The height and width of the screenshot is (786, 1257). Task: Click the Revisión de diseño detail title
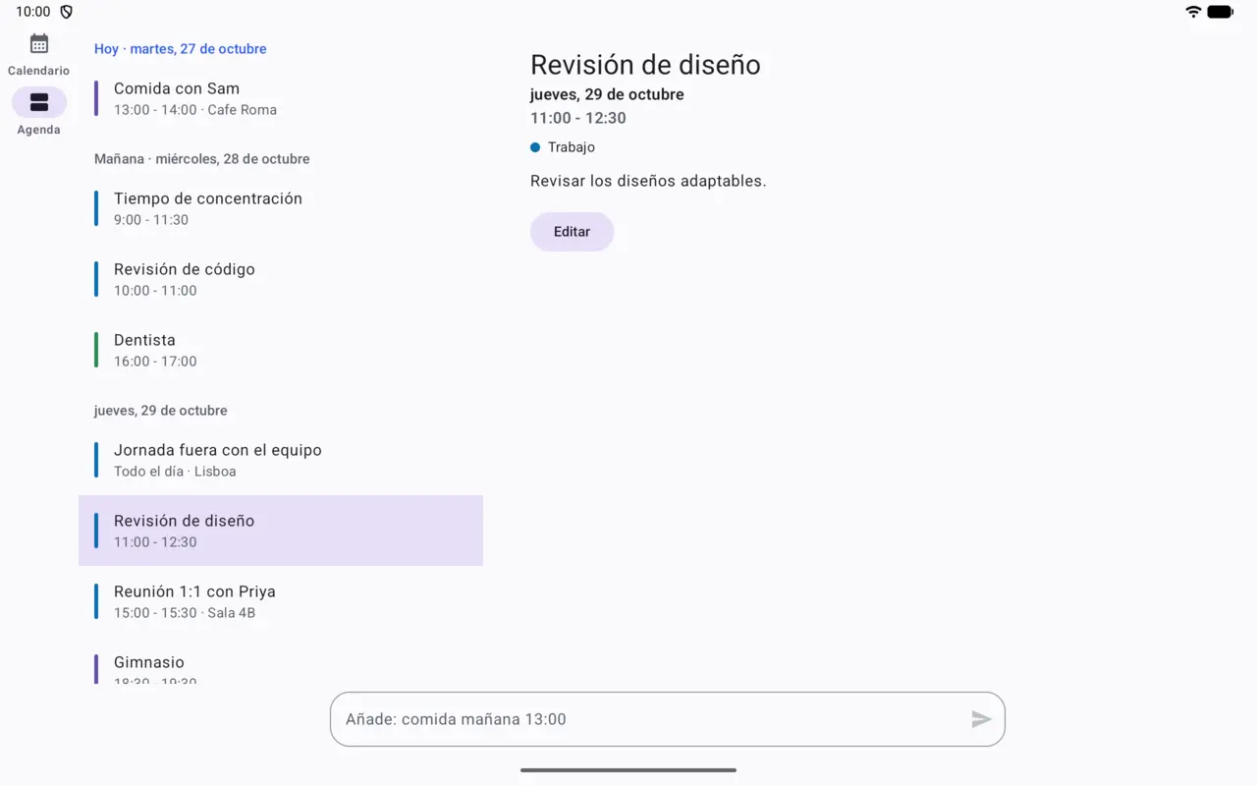pos(645,65)
